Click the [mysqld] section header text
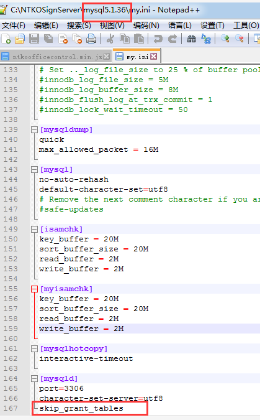The image size is (260, 420). coord(59,379)
